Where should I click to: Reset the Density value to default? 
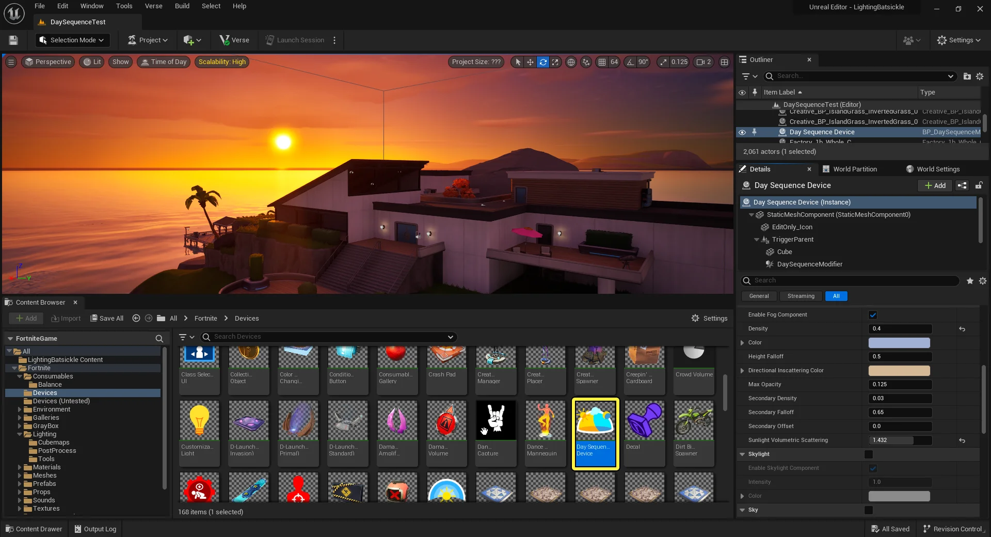pos(962,329)
